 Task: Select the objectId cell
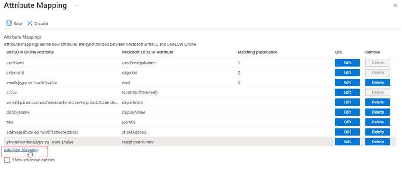click(130, 73)
